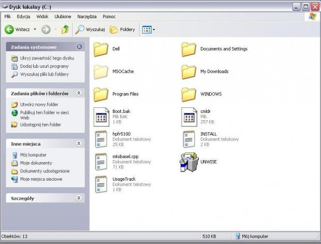Maximize the Dysk lokalny window
Image resolution: width=321 pixels, height=244 pixels.
(305, 7)
